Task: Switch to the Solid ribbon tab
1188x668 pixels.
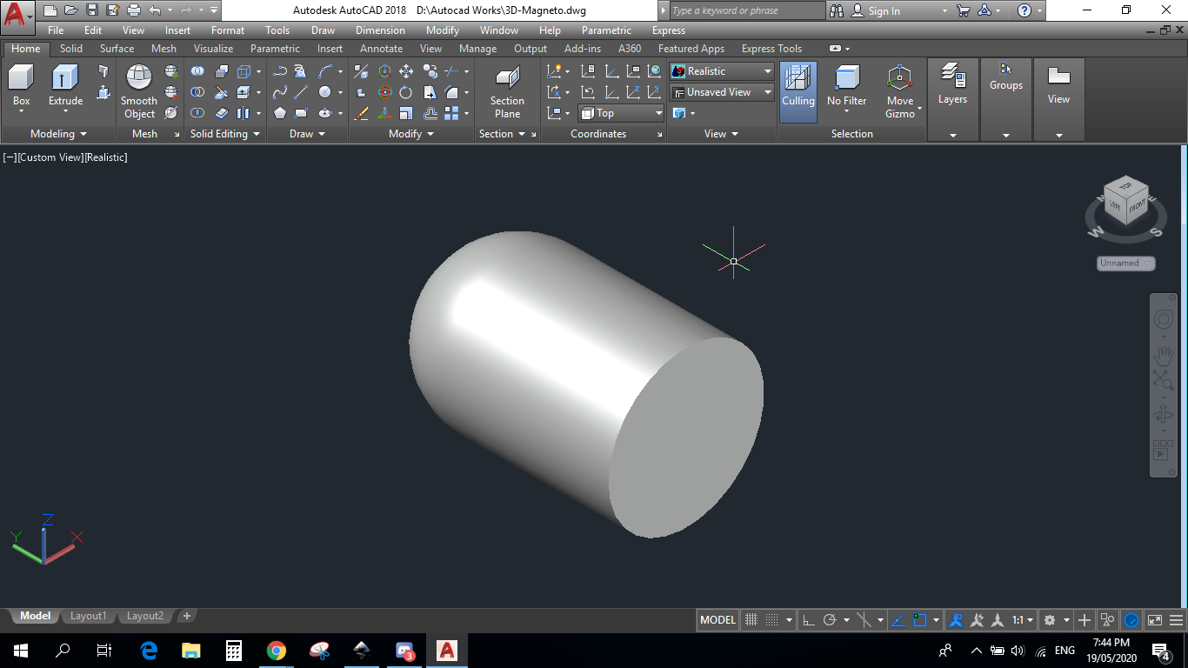Action: coord(71,49)
